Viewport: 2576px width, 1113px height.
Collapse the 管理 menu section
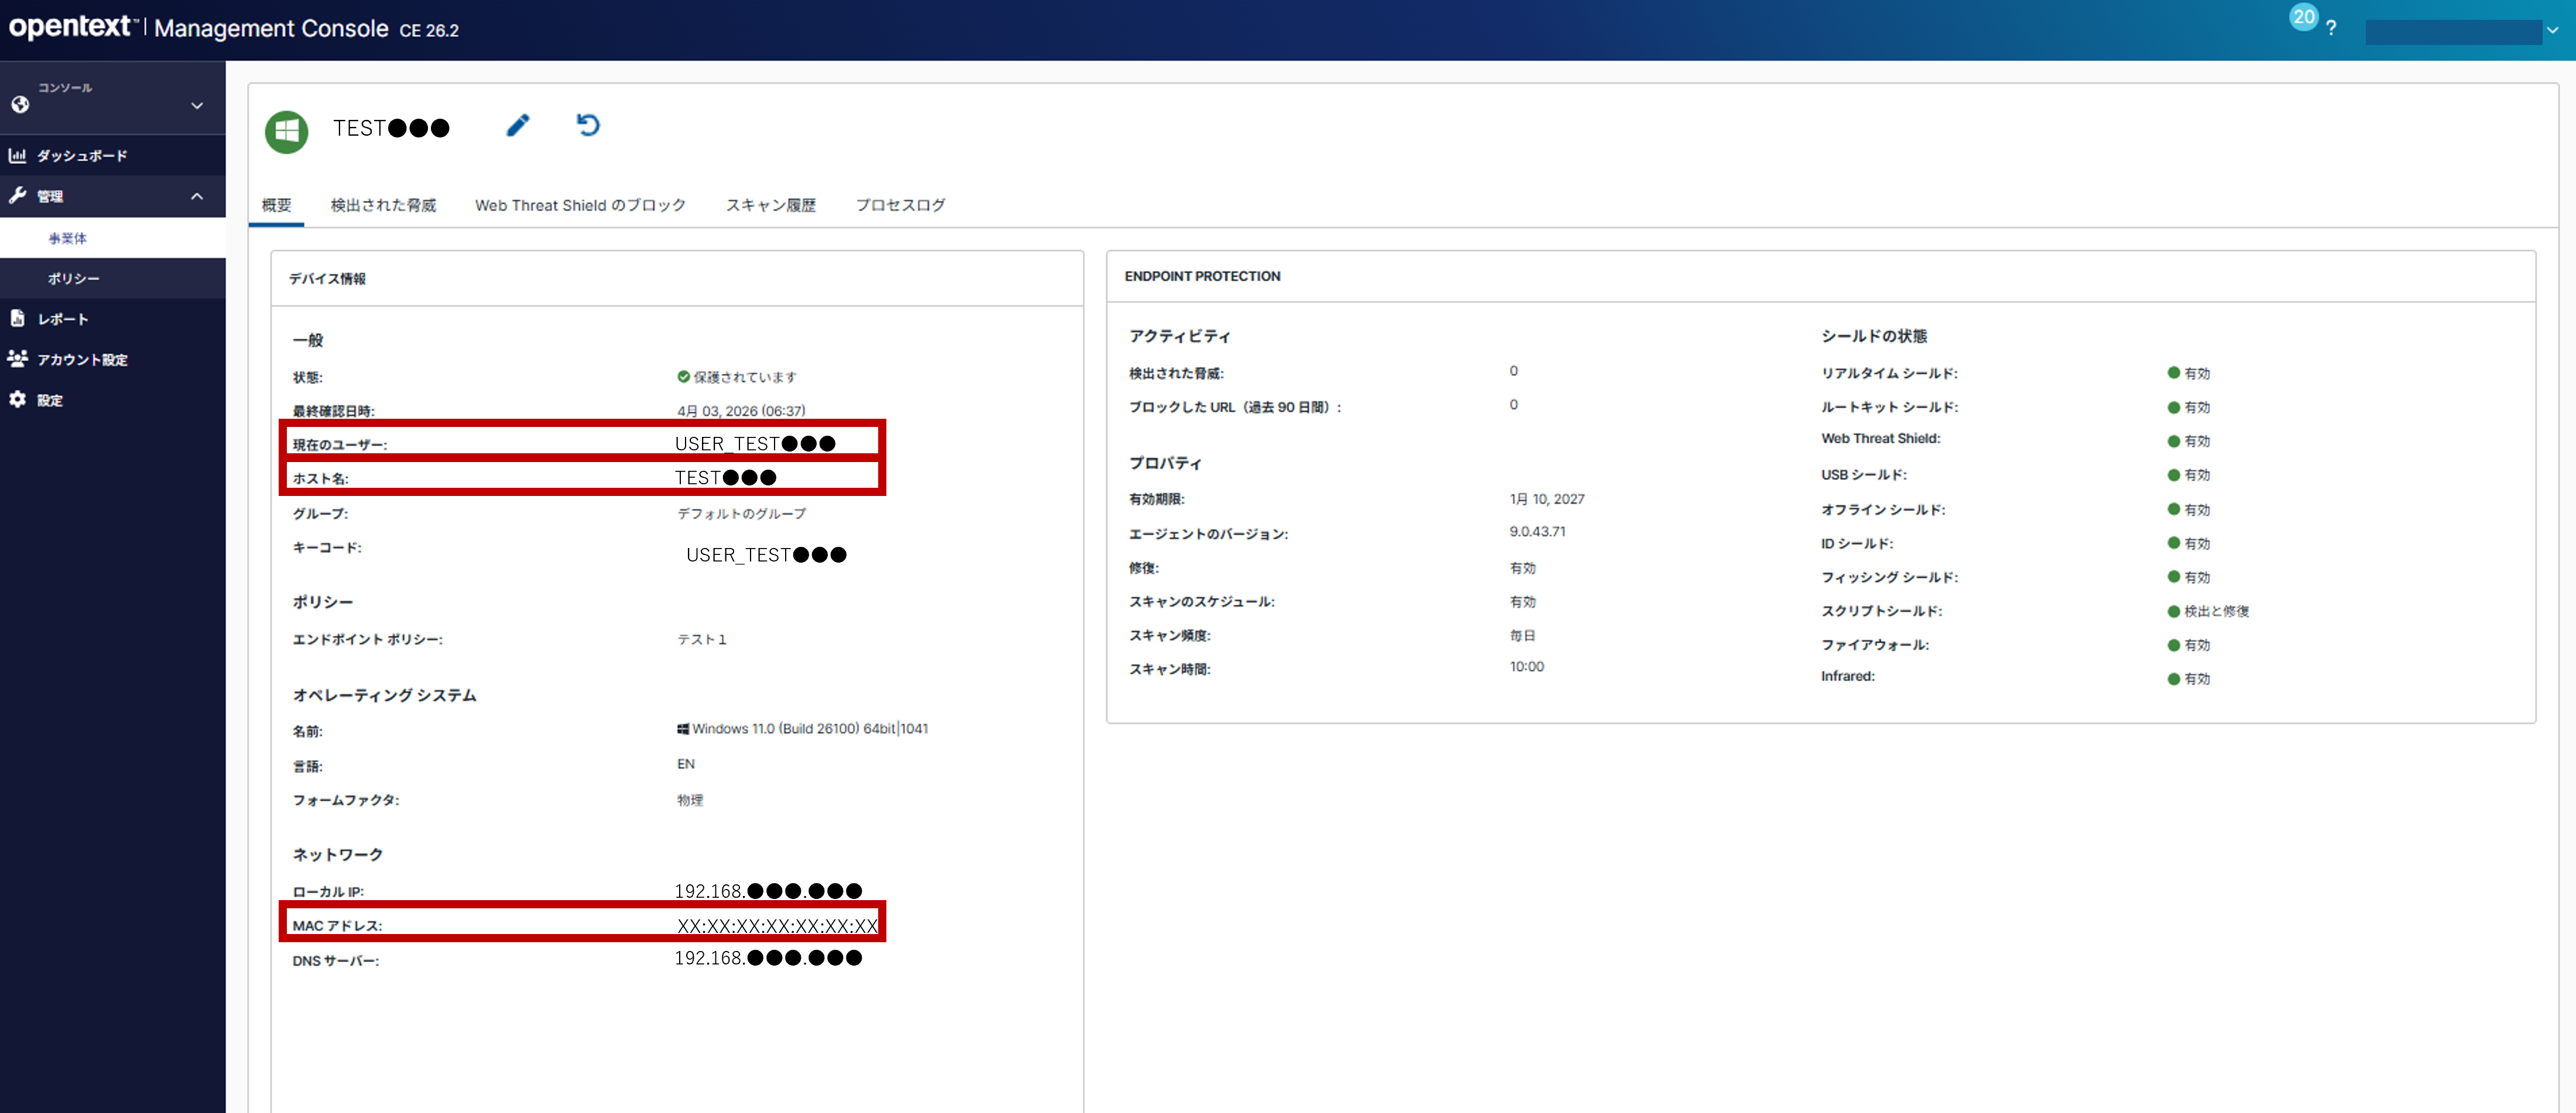tap(197, 197)
